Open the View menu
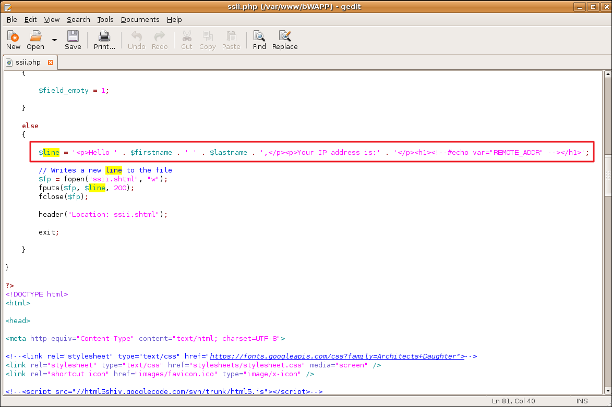Screen dimensions: 612x407 click(52, 19)
